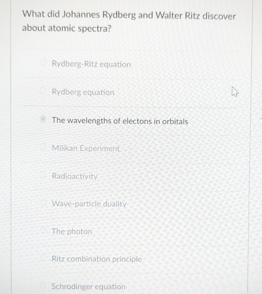Pick the Schrodinger equation option
This screenshot has width=262, height=294.
(88, 286)
